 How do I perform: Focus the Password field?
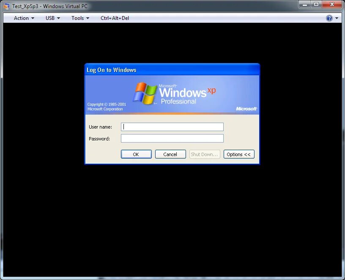pyautogui.click(x=172, y=138)
